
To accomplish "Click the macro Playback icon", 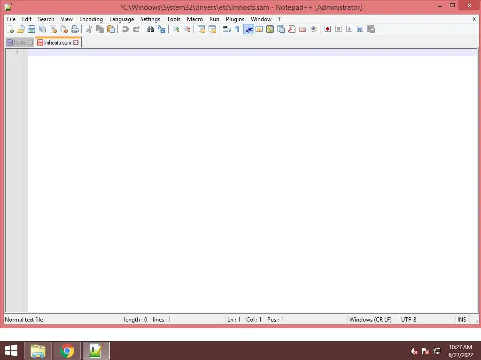I will pyautogui.click(x=349, y=29).
